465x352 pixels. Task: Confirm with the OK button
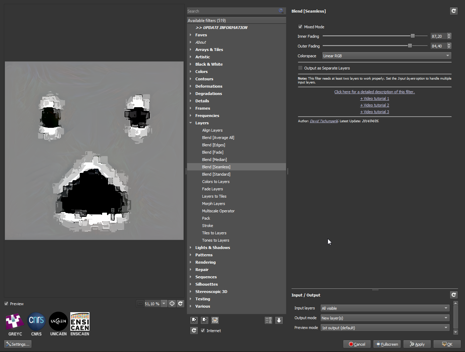[x=447, y=344]
